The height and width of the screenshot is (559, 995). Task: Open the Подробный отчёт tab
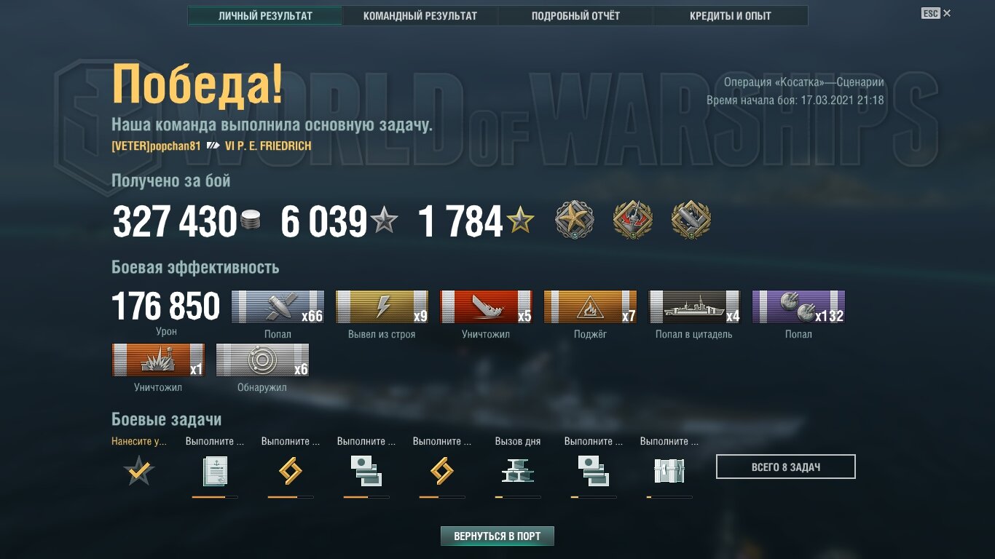(x=575, y=15)
